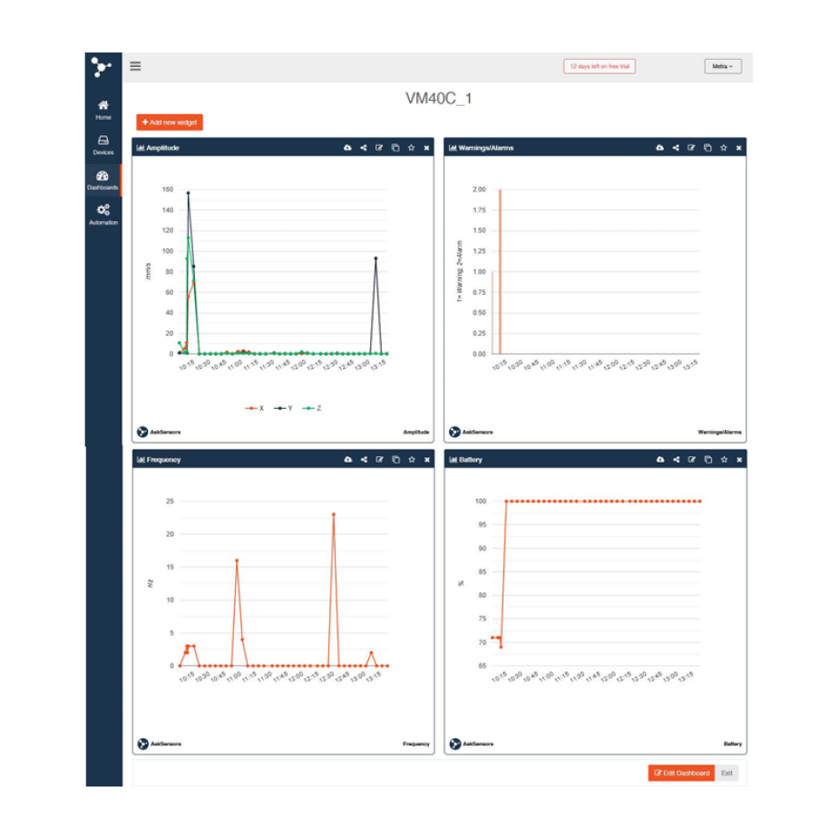Expand the Metra account dropdown
This screenshot has height=839, width=839.
click(x=722, y=66)
